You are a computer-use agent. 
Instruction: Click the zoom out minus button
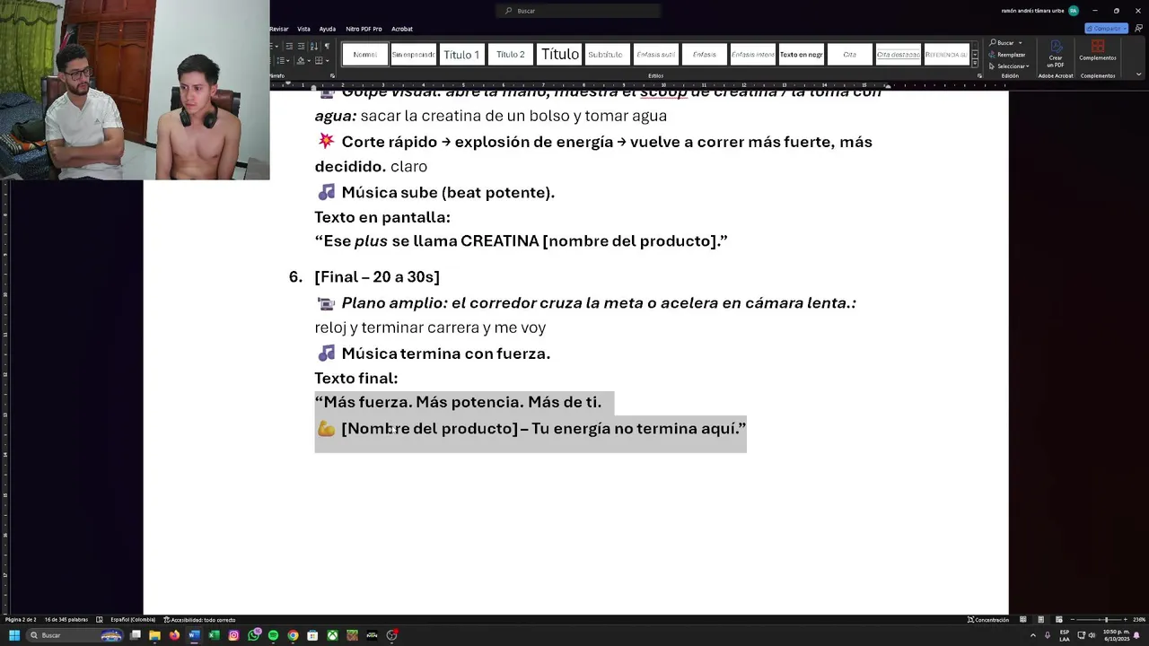1074,619
